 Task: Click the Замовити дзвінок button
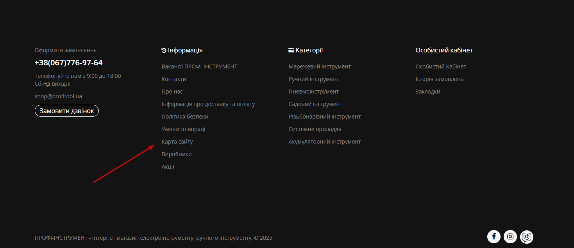67,111
